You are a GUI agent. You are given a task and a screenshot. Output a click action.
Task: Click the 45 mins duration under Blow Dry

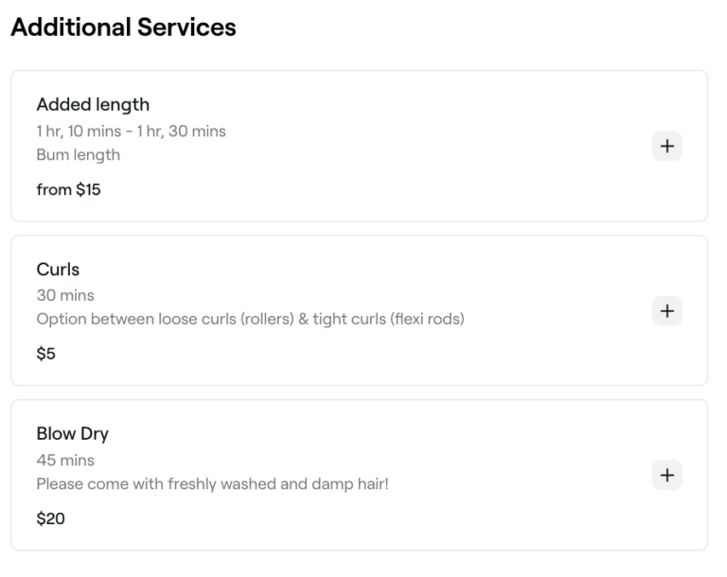65,461
